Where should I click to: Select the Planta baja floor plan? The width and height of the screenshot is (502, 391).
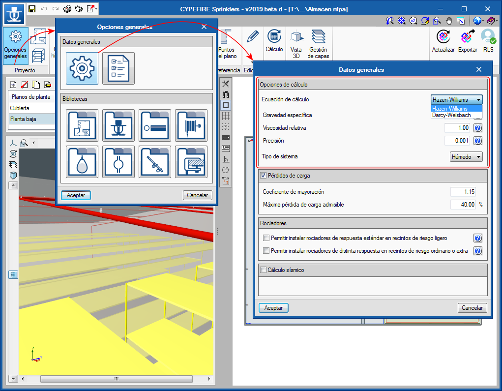click(x=31, y=119)
